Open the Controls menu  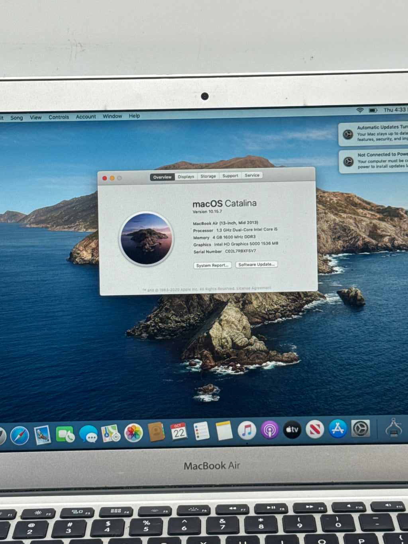pos(59,117)
